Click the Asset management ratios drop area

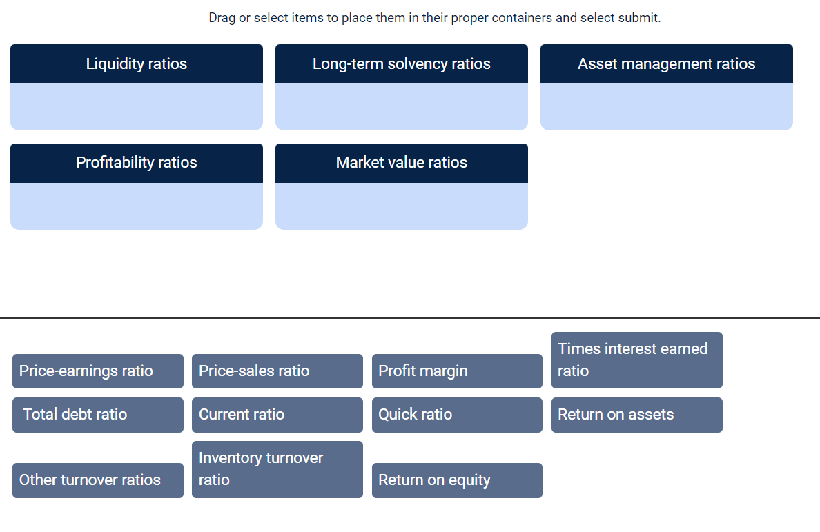pos(666,107)
